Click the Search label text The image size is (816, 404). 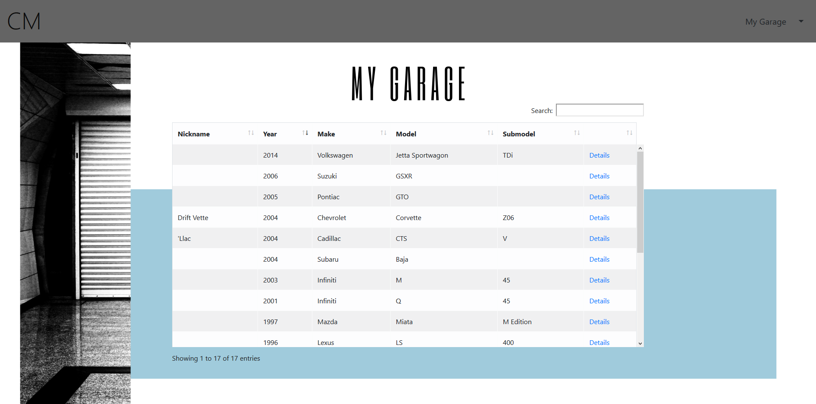[542, 111]
